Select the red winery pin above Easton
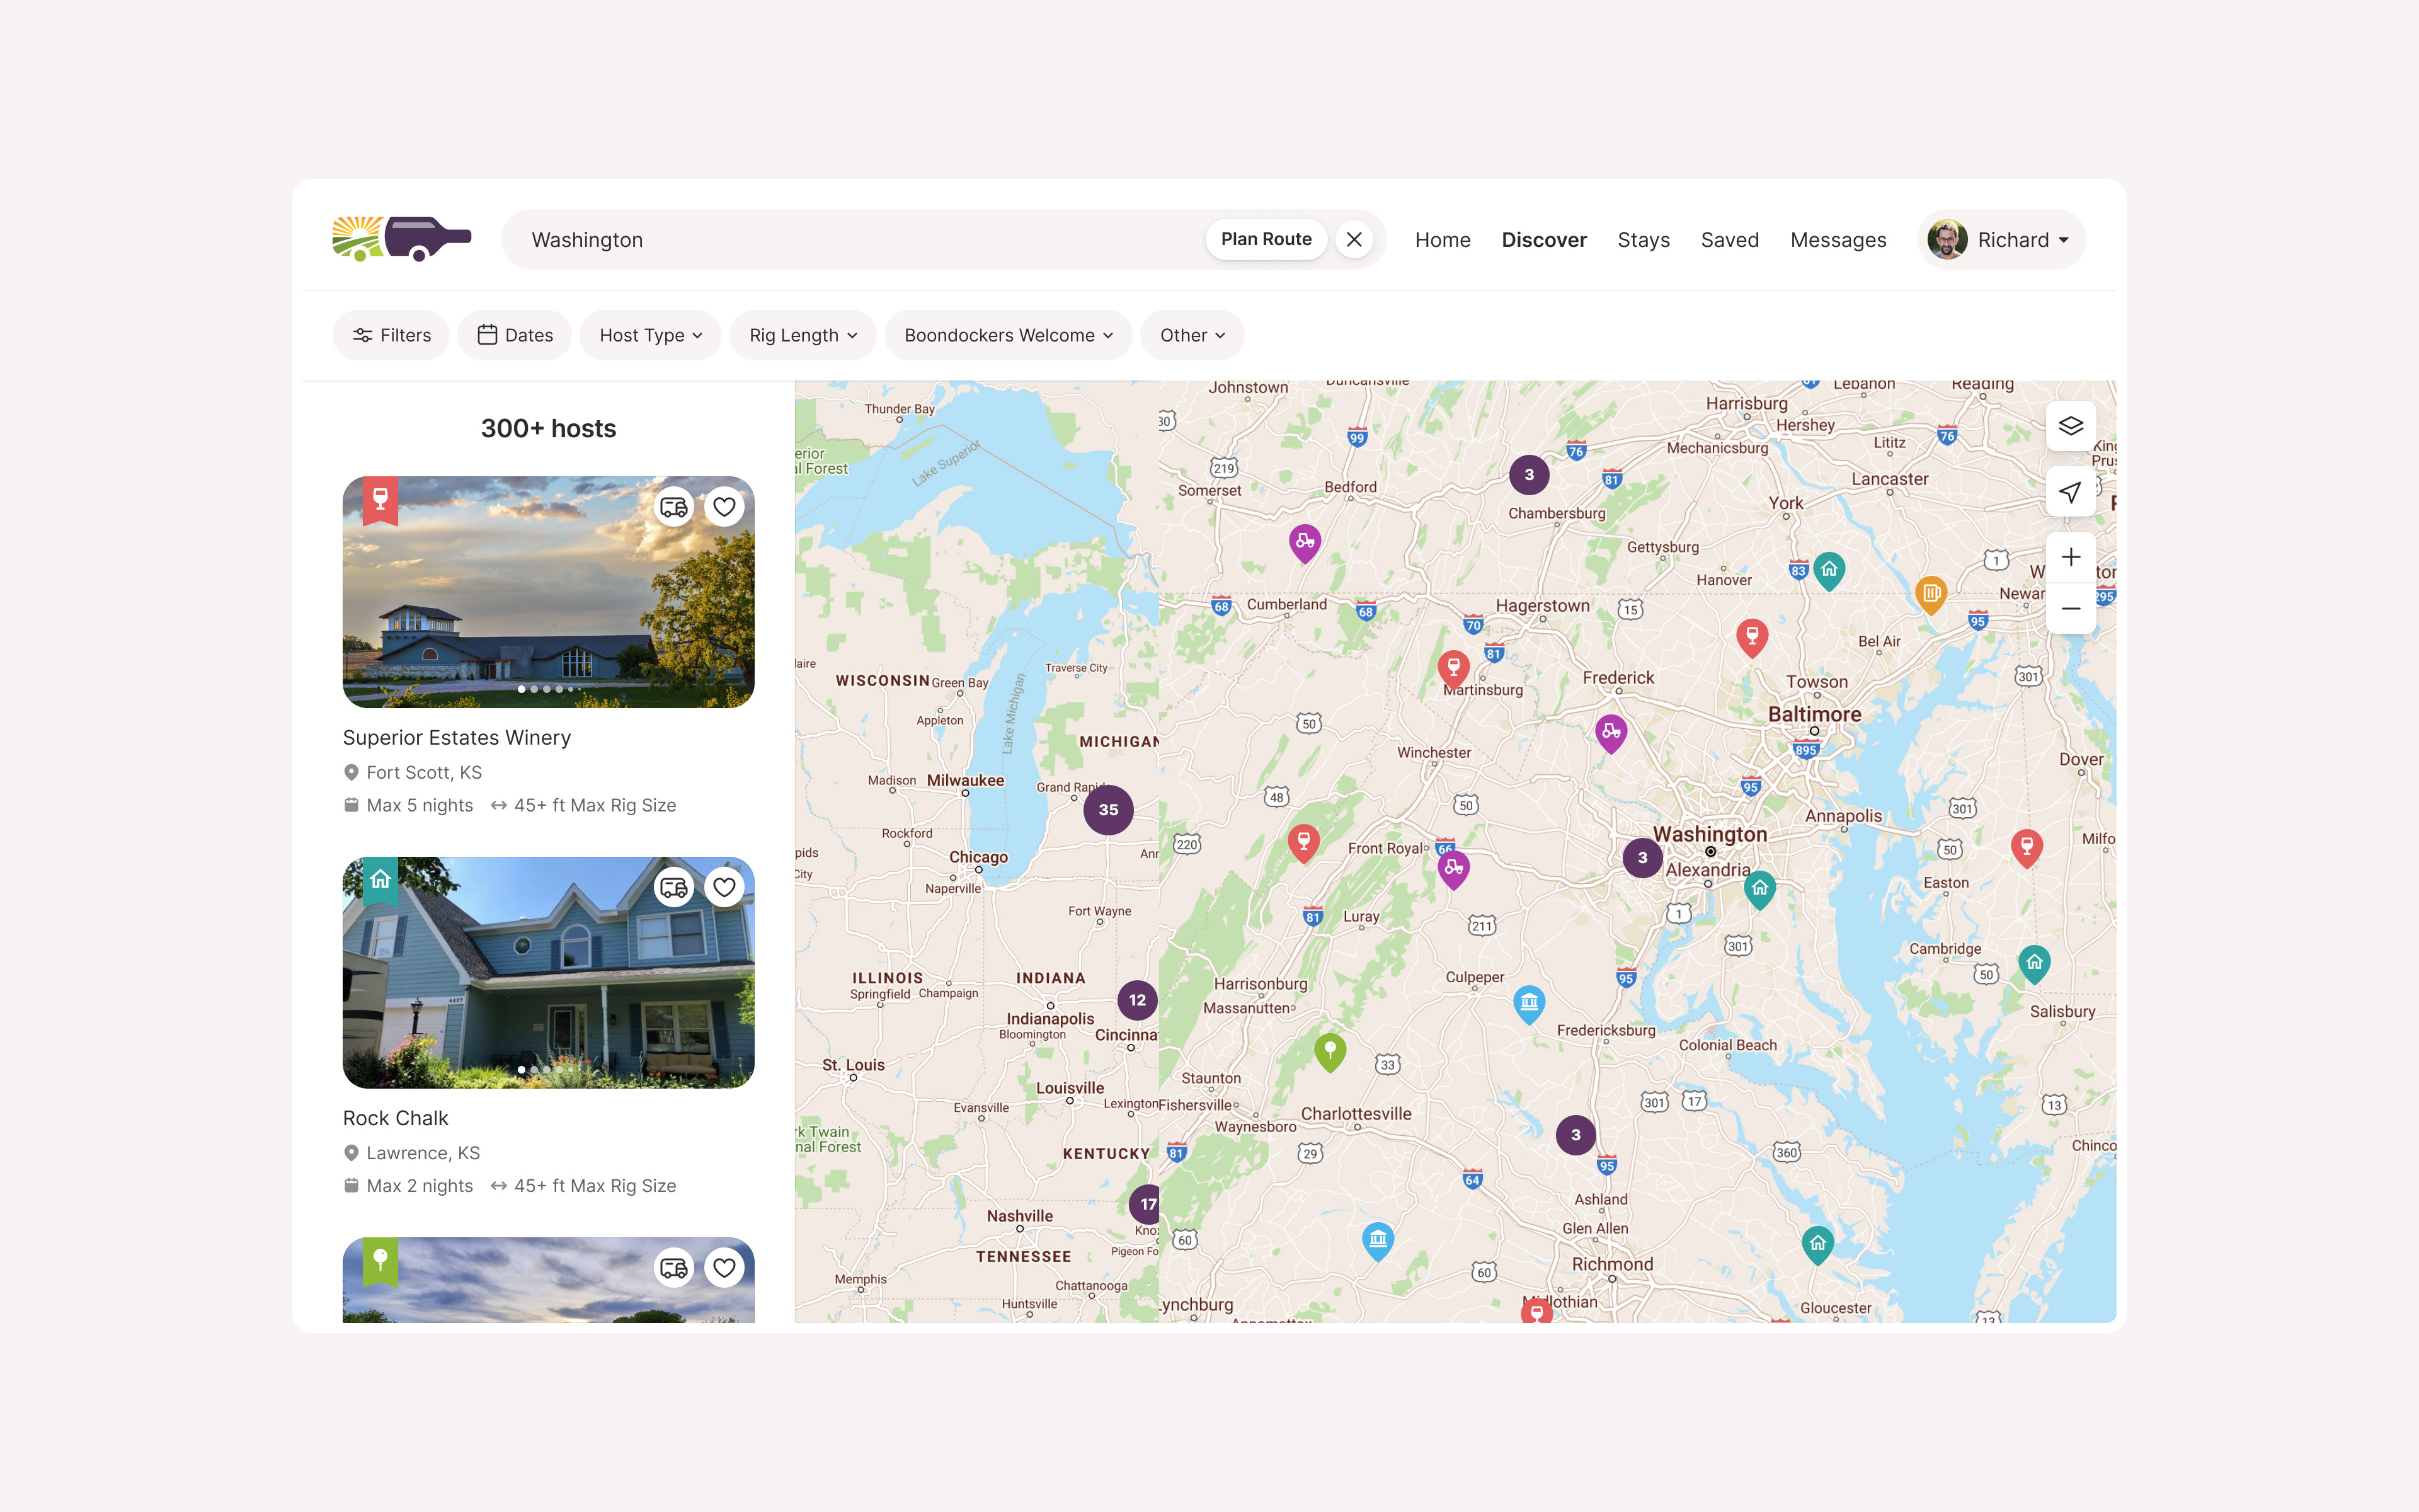 coord(2026,848)
